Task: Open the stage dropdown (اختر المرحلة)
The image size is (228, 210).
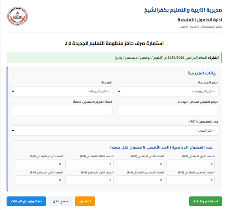Action: tap(62, 91)
